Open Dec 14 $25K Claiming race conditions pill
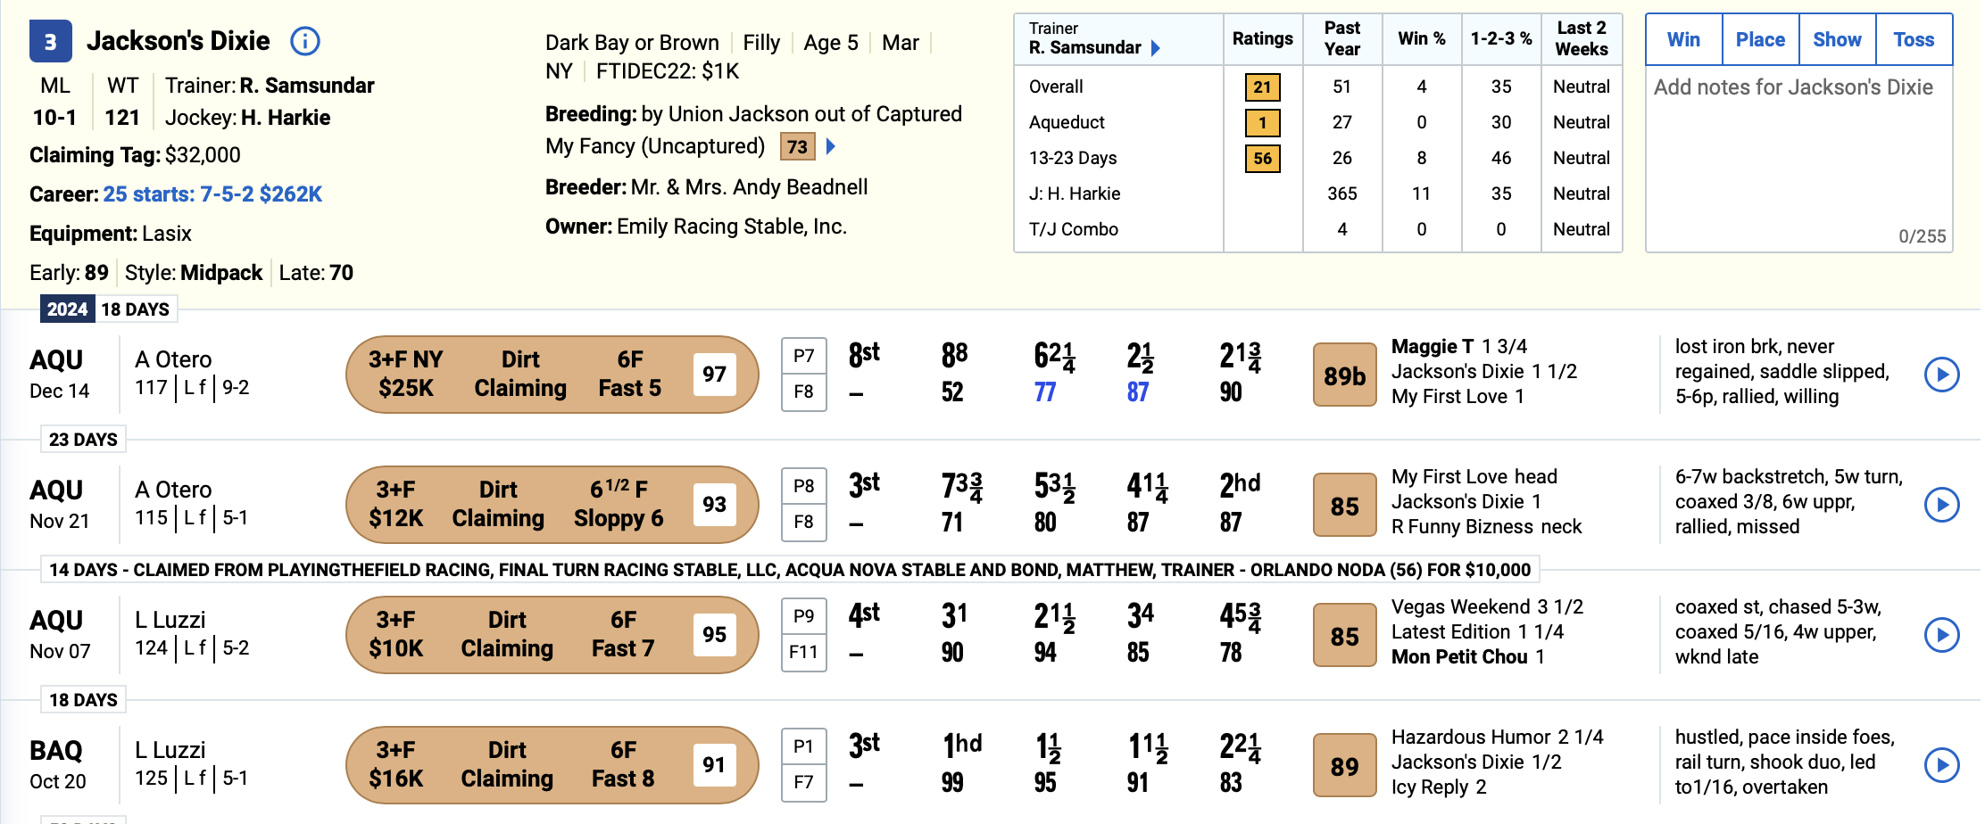 [x=552, y=375]
